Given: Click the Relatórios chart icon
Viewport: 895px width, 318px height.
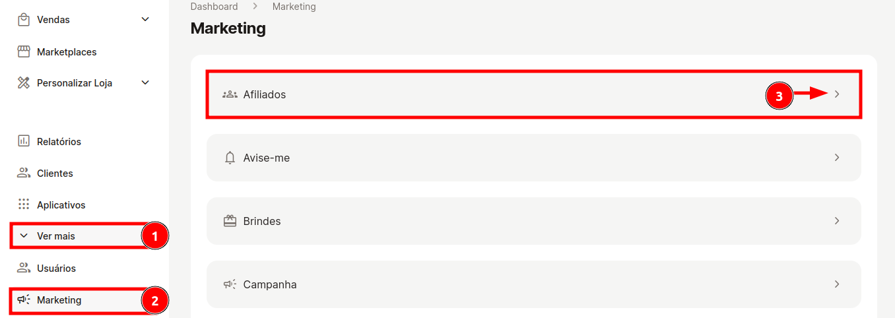Looking at the screenshot, I should coord(24,141).
